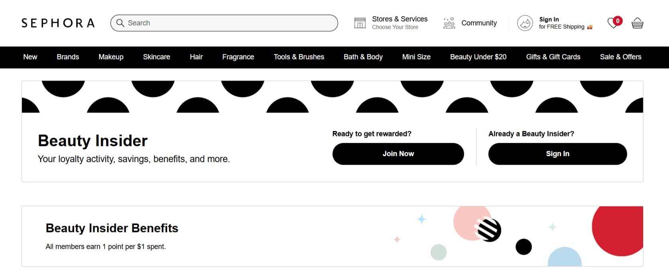669x277 pixels.
Task: Open Stores & Services link
Action: (x=399, y=19)
